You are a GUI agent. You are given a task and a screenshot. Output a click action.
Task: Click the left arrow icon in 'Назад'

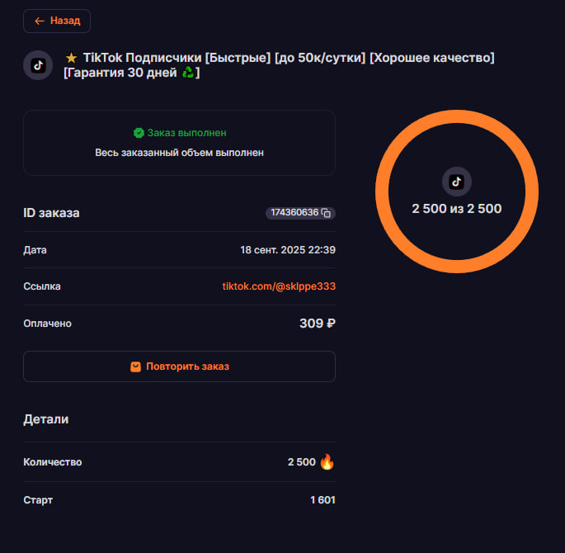pos(39,21)
